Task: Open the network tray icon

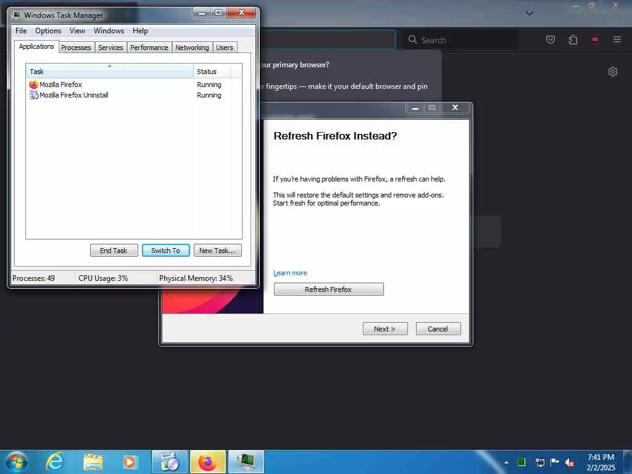Action: [539, 462]
